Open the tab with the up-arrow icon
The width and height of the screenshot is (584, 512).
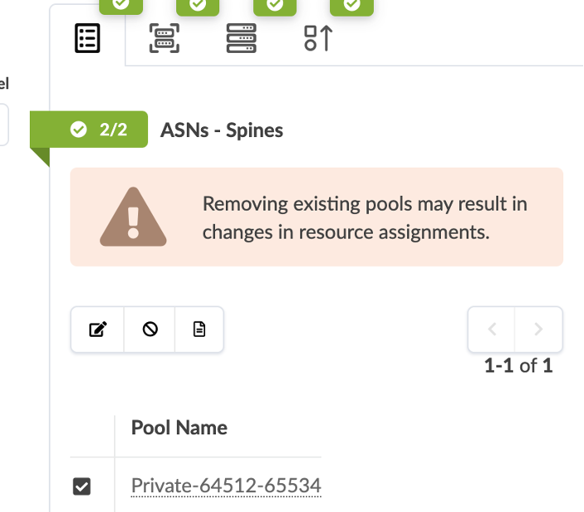coord(318,39)
